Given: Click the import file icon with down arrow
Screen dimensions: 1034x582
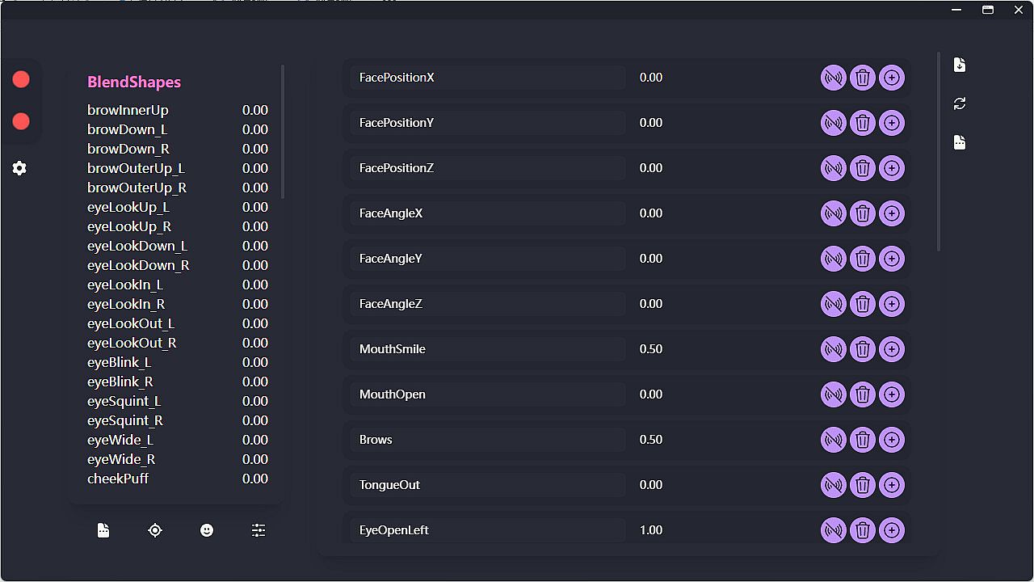Looking at the screenshot, I should (x=960, y=65).
